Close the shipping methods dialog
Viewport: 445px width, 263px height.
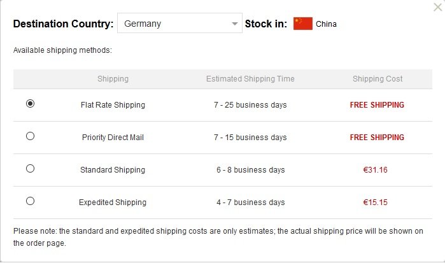438,7
